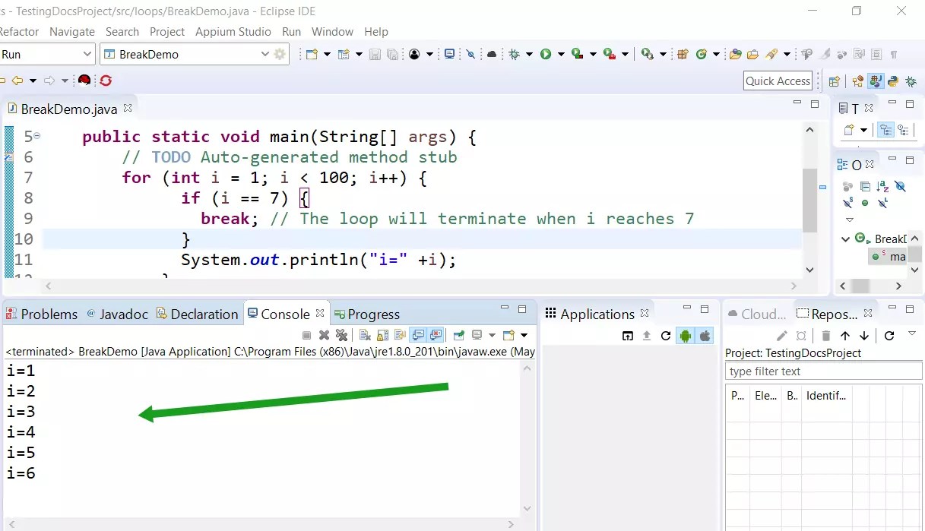Switch to the Problems tab
This screenshot has width=925, height=531.
pyautogui.click(x=42, y=314)
